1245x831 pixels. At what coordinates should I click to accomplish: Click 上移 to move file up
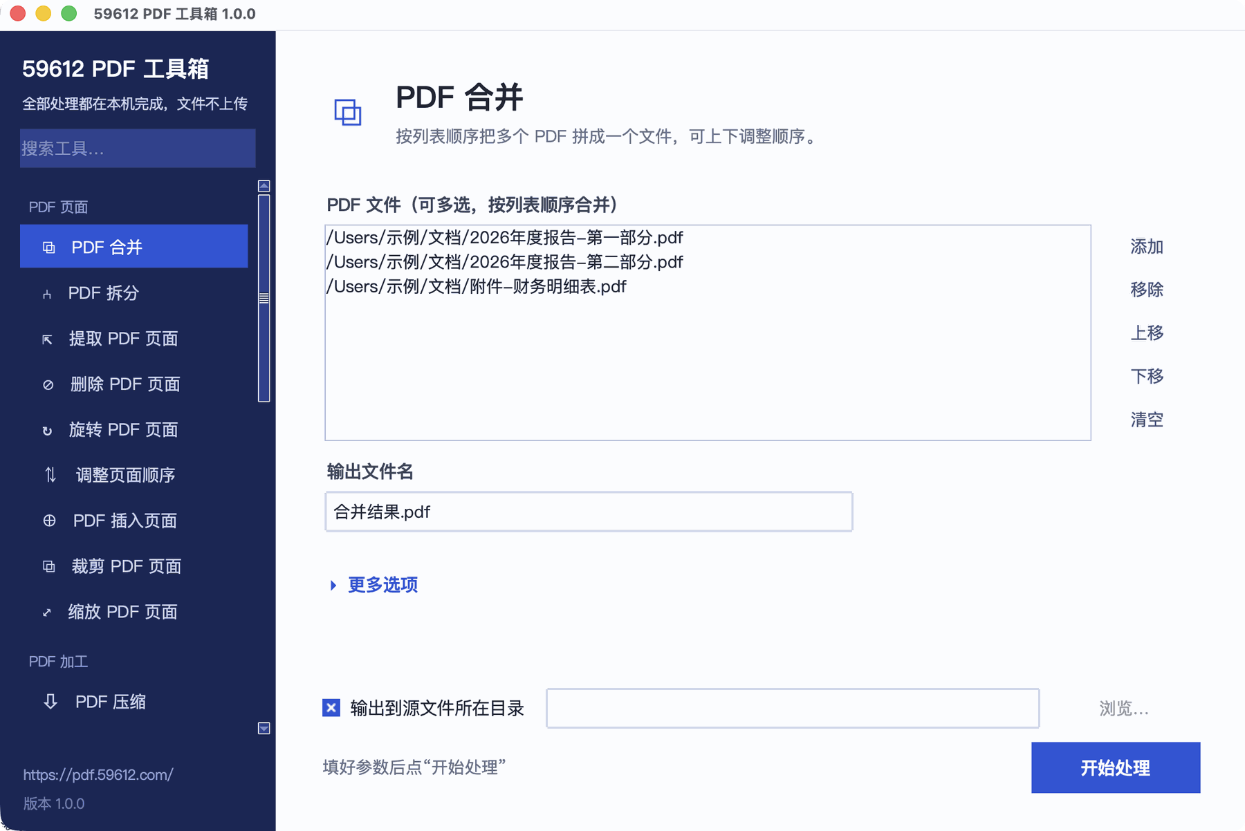pos(1147,333)
